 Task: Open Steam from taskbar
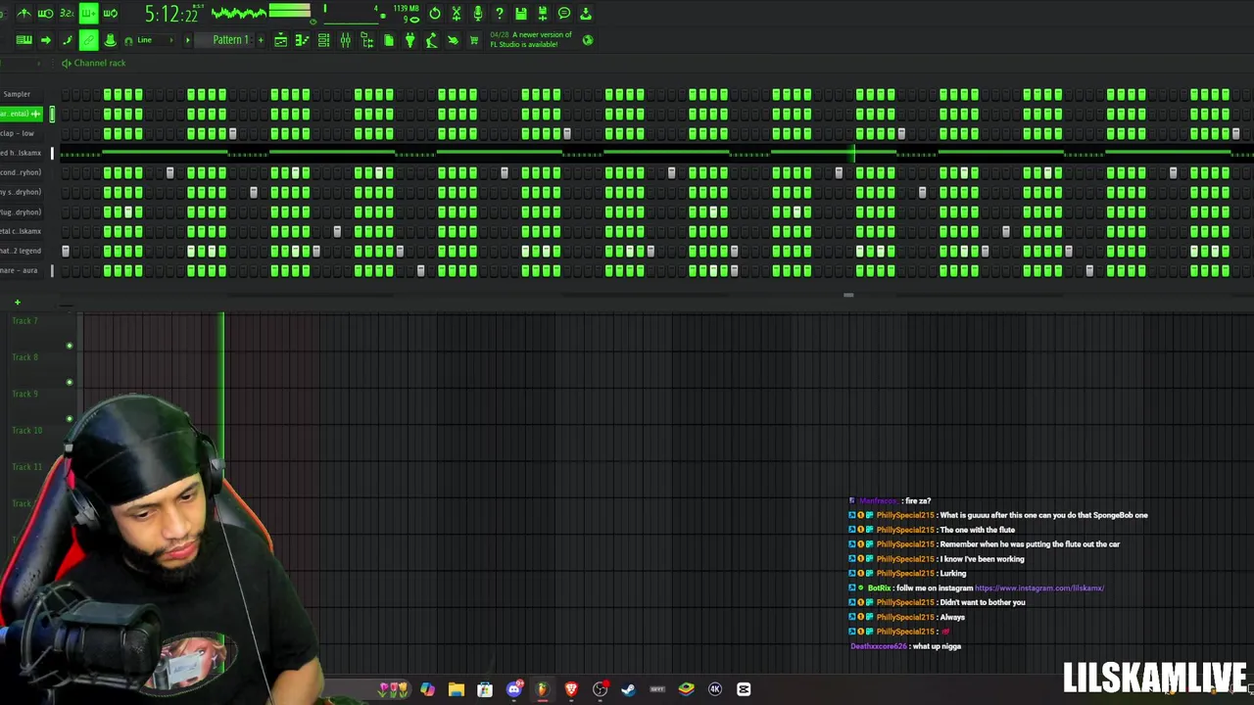628,689
